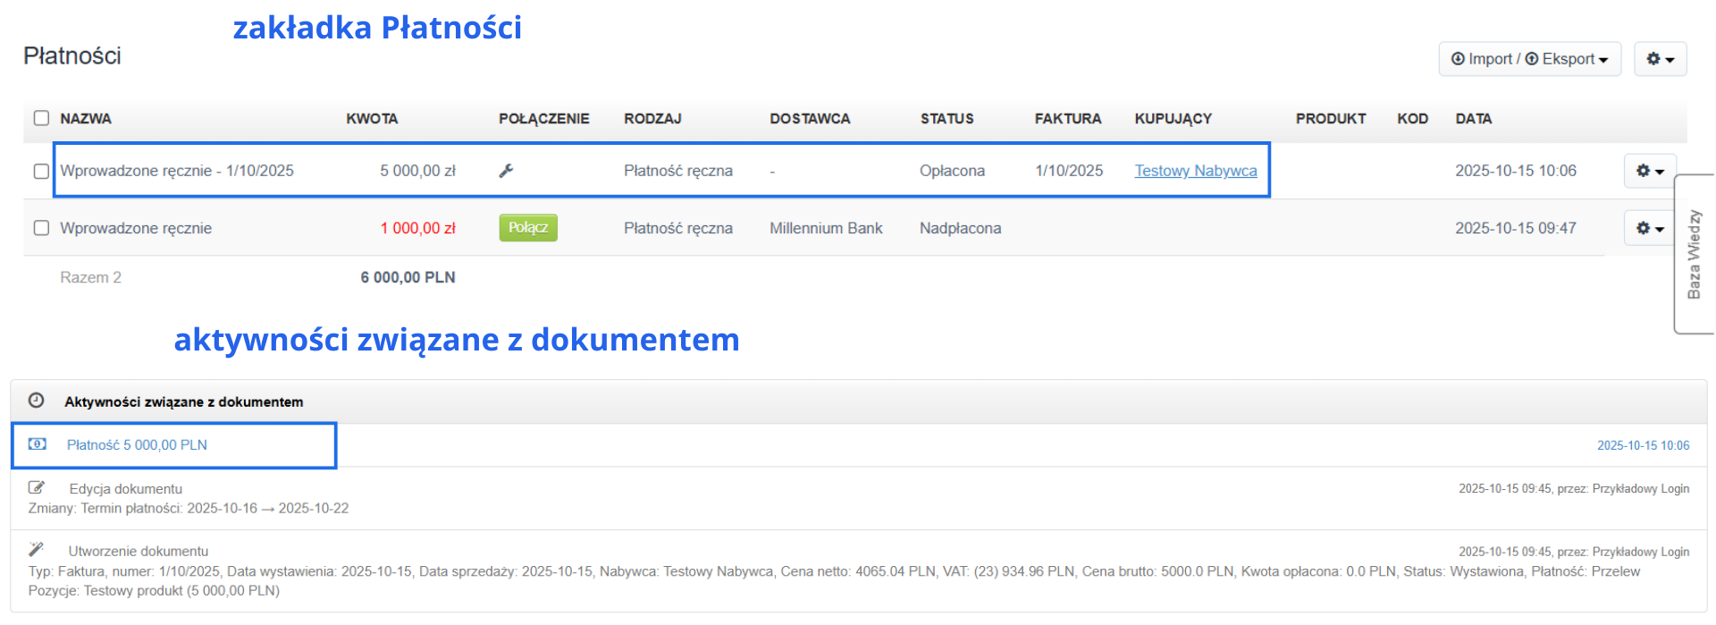The image size is (1716, 625).
Task: Click the Utworzenie dokumentu activity entry
Action: pos(139,552)
